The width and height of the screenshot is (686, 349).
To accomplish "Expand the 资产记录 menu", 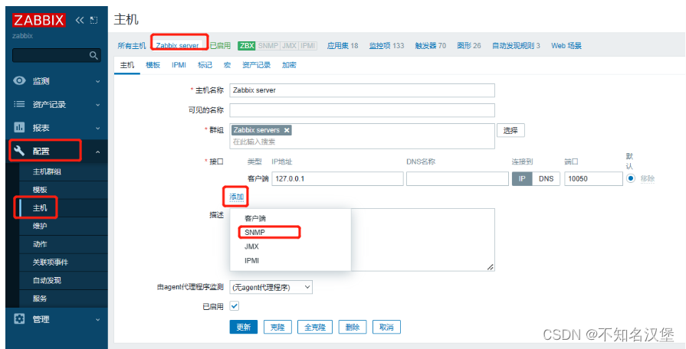I will 97,105.
